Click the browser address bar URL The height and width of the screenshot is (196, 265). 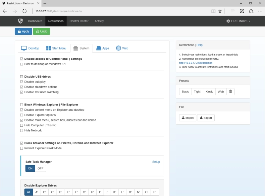(59, 11)
